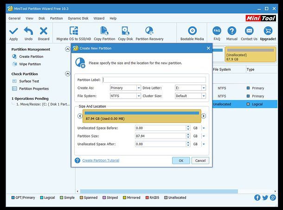
Task: Select the Unallocated Logical row
Action: pos(245,104)
